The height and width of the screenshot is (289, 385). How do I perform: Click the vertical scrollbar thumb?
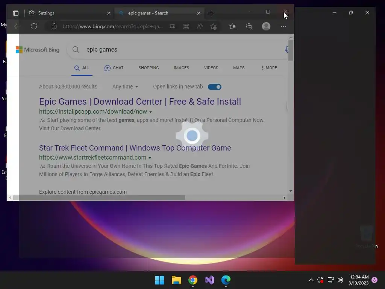tap(291, 50)
